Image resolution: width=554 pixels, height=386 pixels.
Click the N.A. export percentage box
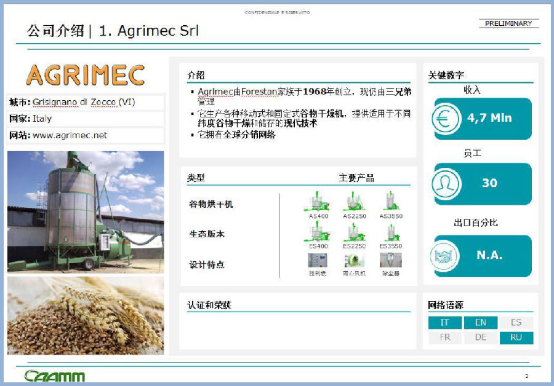point(483,256)
